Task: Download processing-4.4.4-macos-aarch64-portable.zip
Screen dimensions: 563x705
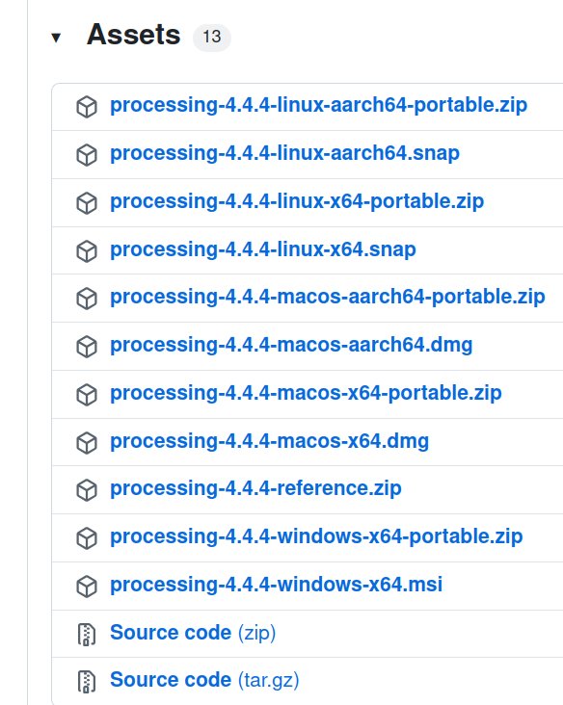Action: click(x=328, y=297)
